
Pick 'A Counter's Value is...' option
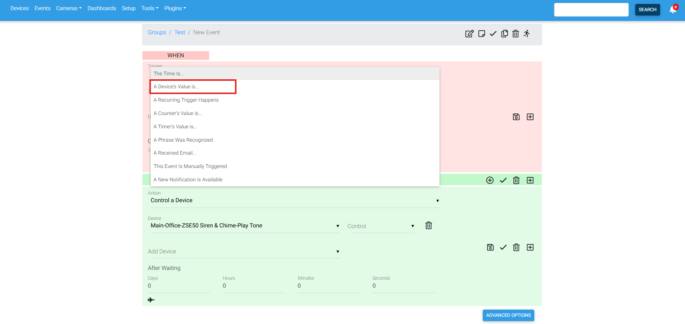tap(295, 114)
